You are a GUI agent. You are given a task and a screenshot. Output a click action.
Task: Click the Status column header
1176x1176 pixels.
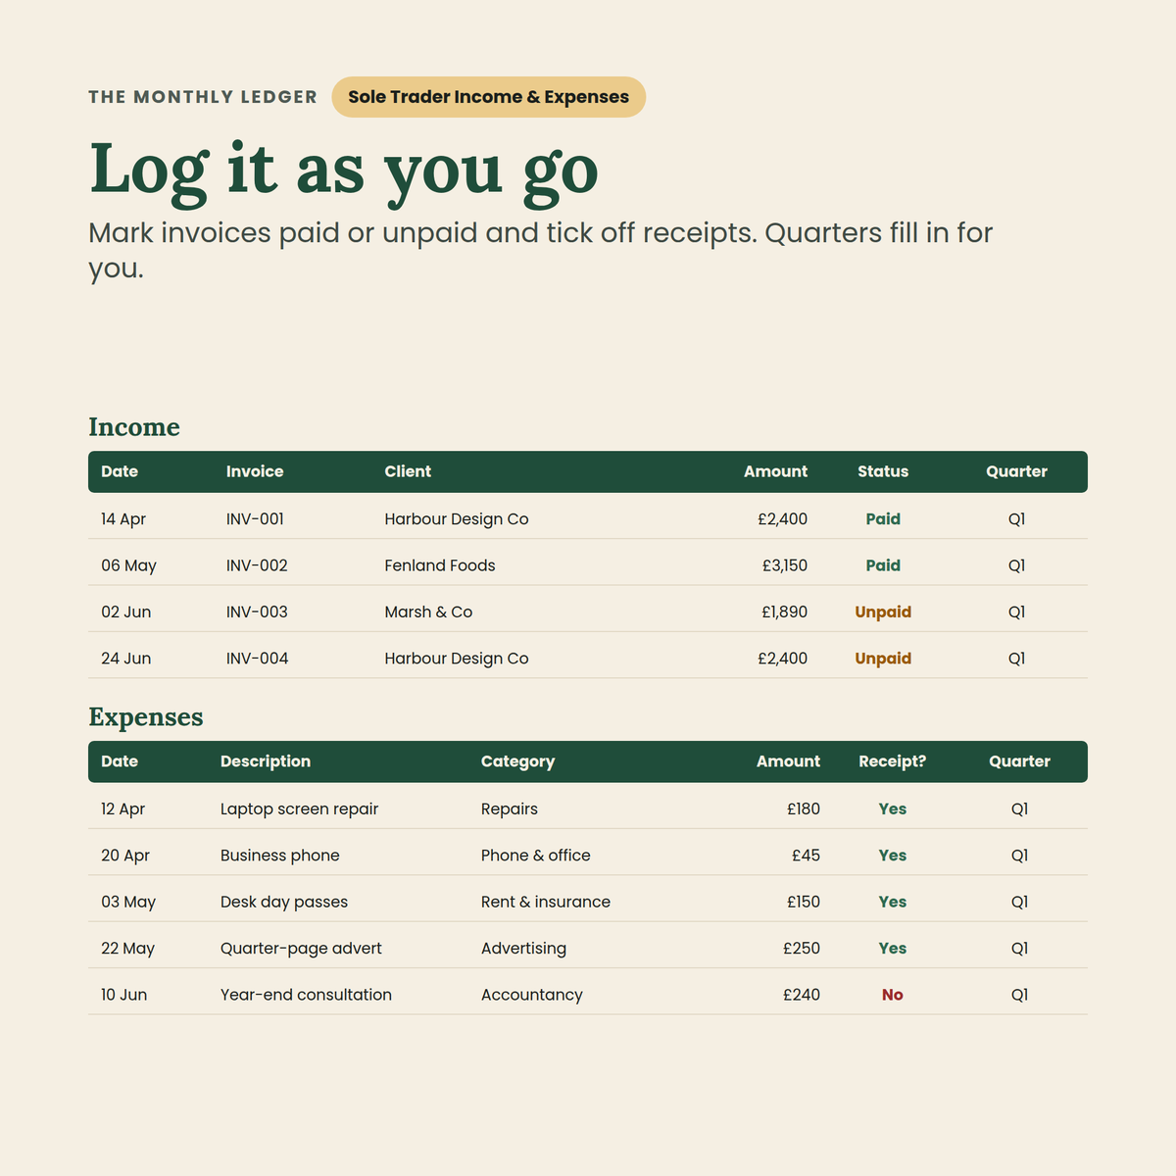[883, 471]
